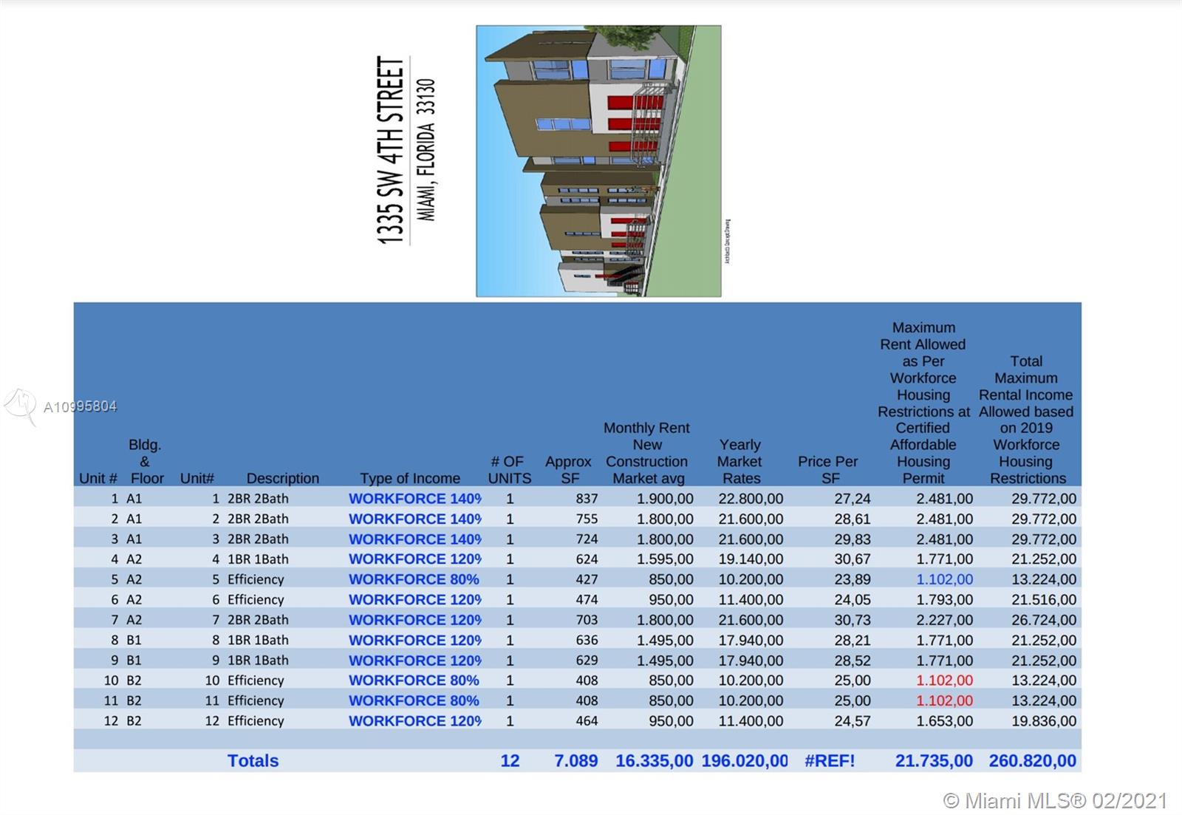Click the total yearly rate 196.020,00
Viewport: 1182px width, 815px height.
[x=745, y=761]
